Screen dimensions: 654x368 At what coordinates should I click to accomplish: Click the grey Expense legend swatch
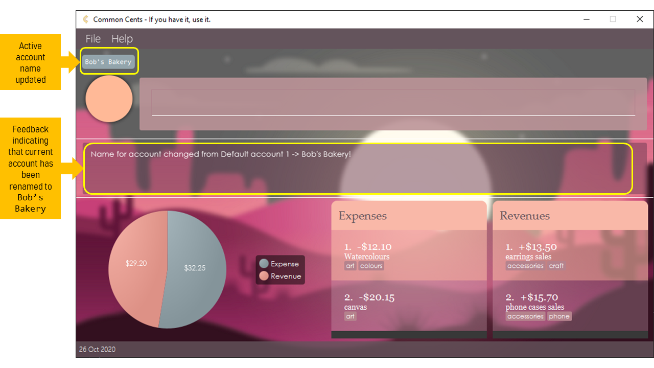[x=264, y=264]
